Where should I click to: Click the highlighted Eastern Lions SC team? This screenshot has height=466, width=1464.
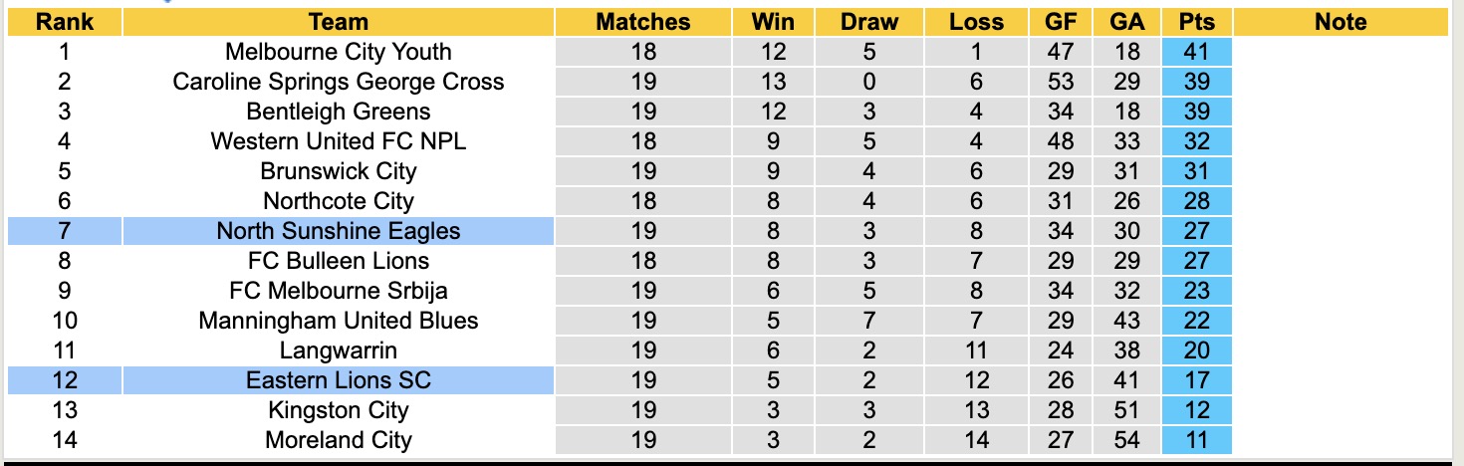point(339,380)
